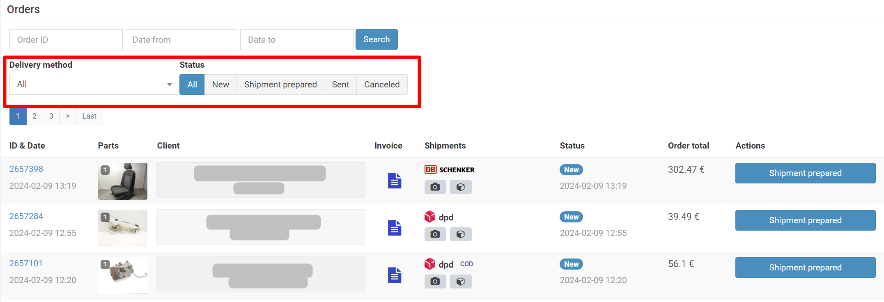Screen dimensions: 884x302
Task: Open invoice document for order 2657398
Action: tap(394, 181)
